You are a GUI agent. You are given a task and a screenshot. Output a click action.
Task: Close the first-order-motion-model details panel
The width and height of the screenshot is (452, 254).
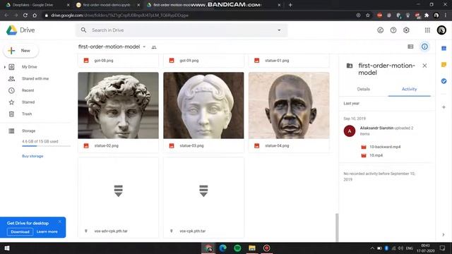[424, 66]
